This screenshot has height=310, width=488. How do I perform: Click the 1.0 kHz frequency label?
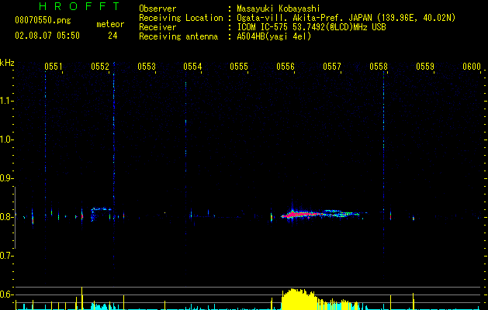pyautogui.click(x=6, y=139)
